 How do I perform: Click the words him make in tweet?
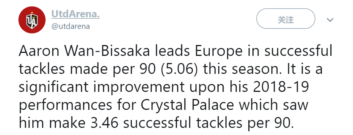(52, 123)
